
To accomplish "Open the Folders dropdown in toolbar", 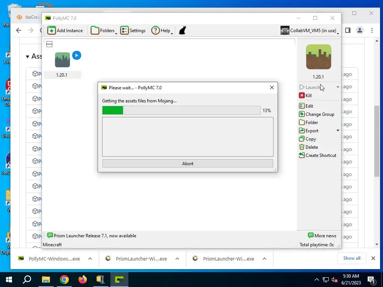I will (104, 31).
